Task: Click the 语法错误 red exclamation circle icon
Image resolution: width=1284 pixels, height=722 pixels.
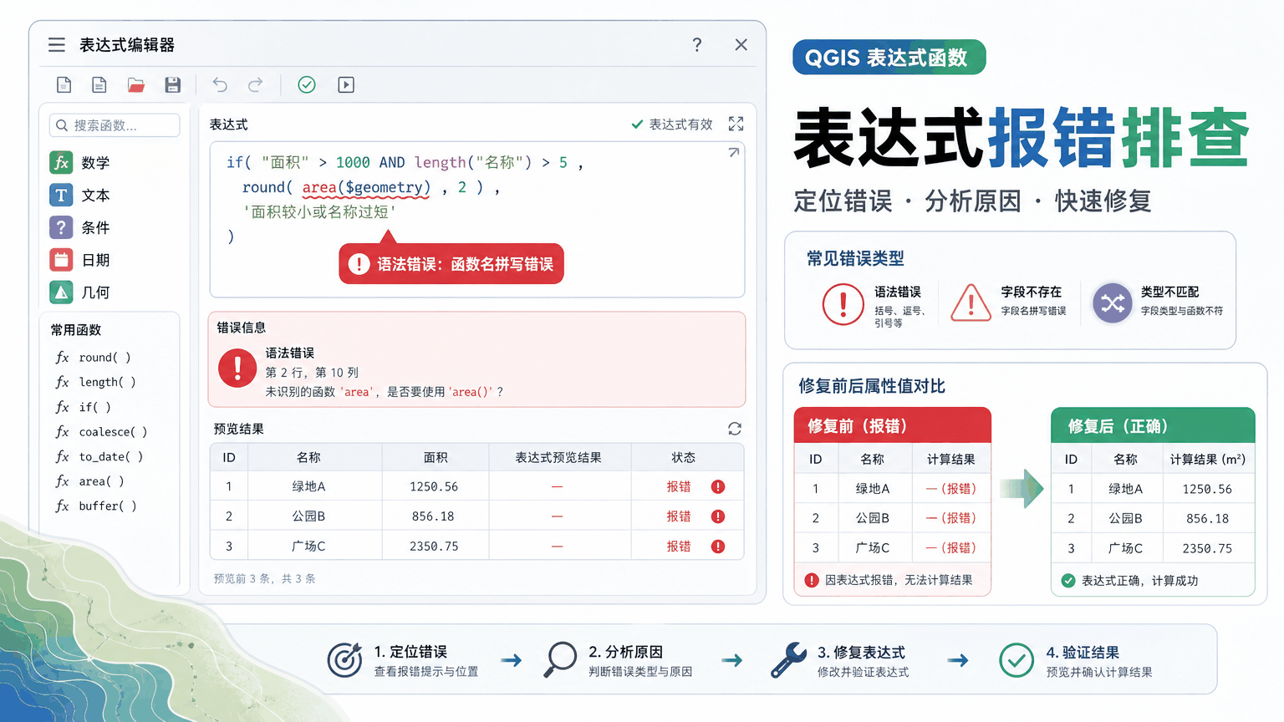Action: coord(843,304)
